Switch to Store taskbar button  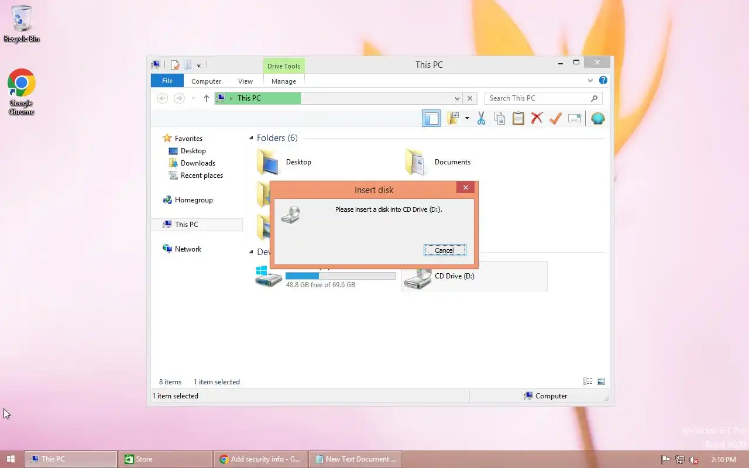[165, 459]
